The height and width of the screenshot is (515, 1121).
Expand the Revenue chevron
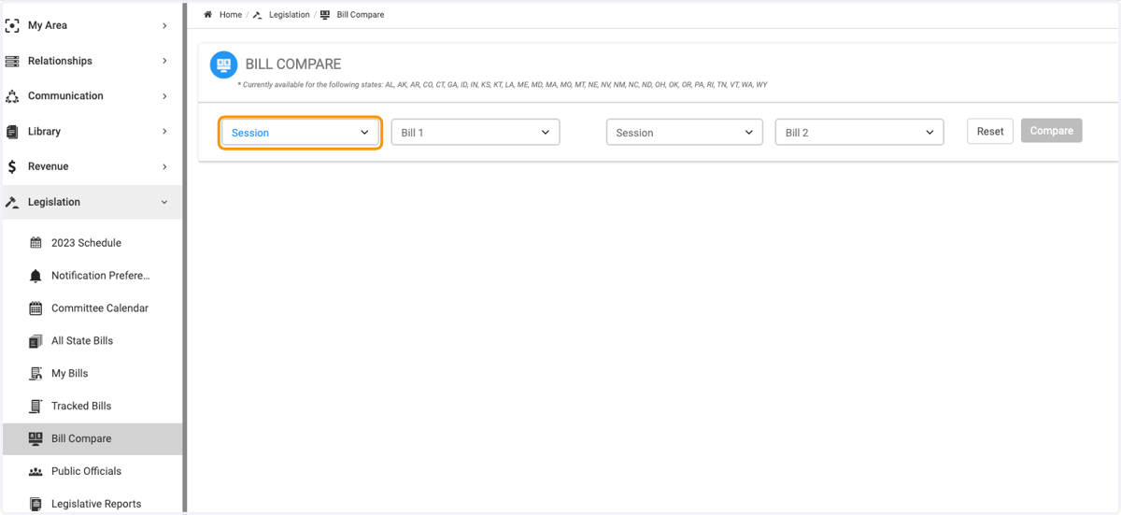164,166
